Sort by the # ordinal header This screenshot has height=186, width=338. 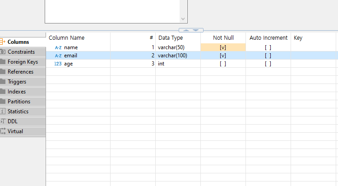coord(133,38)
